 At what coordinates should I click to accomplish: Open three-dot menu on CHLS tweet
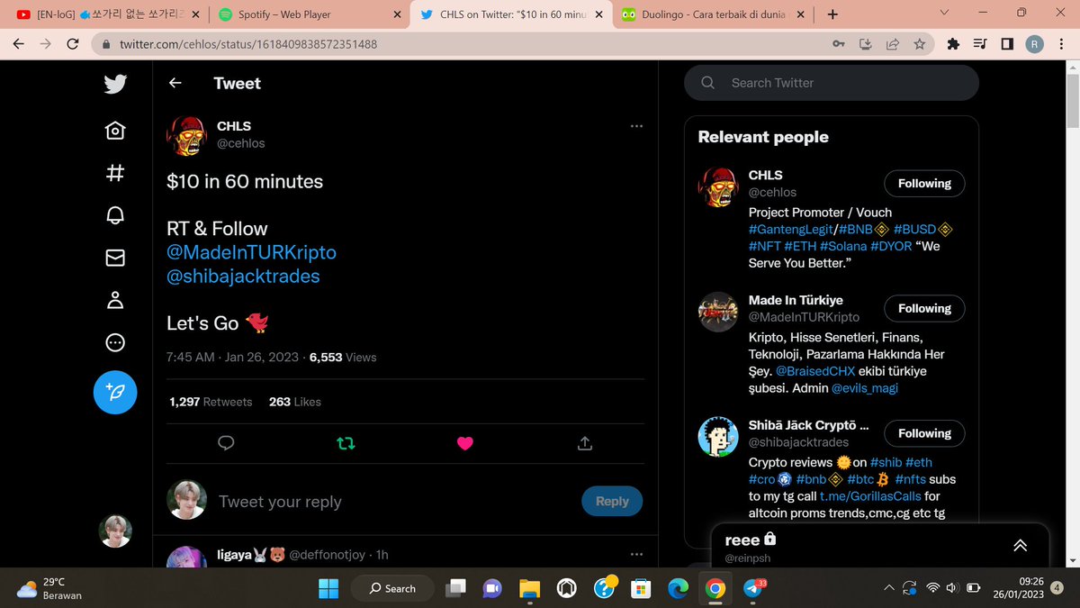tap(636, 126)
